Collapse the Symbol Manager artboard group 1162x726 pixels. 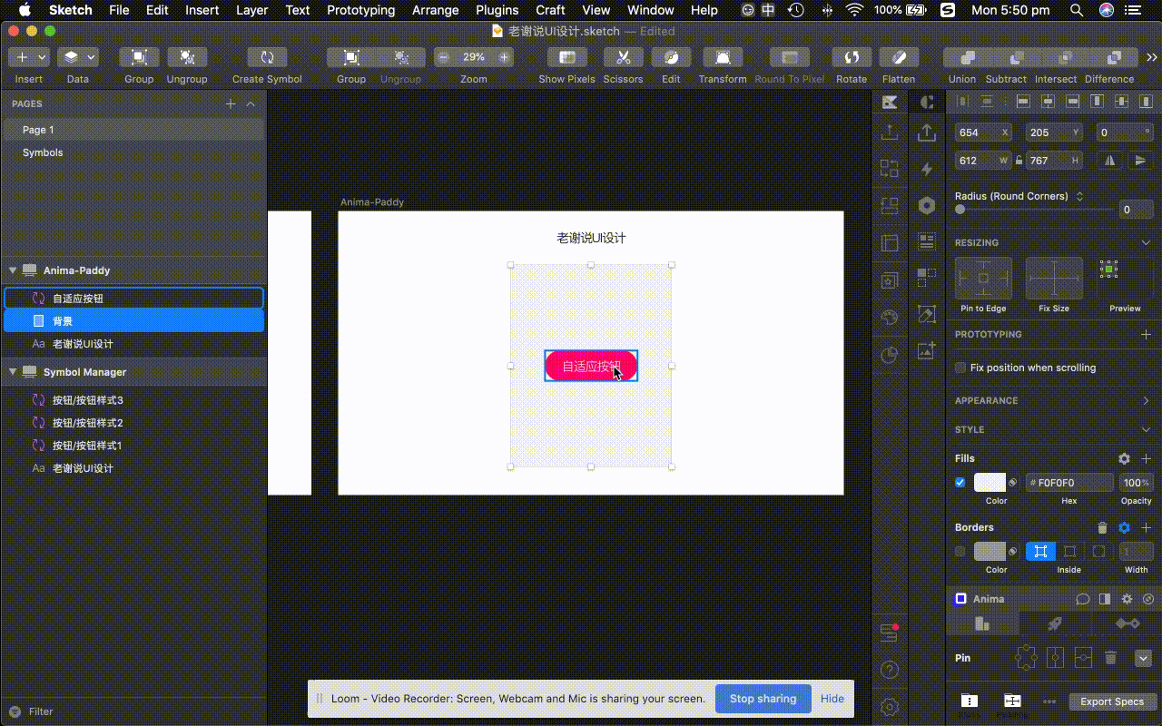13,372
